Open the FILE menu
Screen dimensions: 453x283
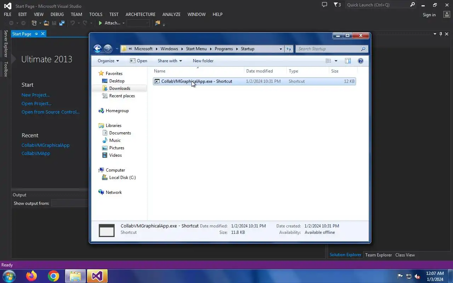pyautogui.click(x=7, y=15)
